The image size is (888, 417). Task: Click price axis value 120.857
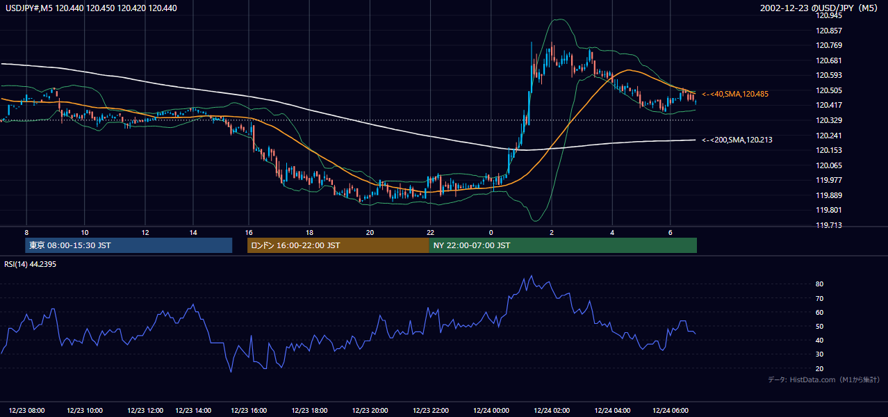(830, 31)
